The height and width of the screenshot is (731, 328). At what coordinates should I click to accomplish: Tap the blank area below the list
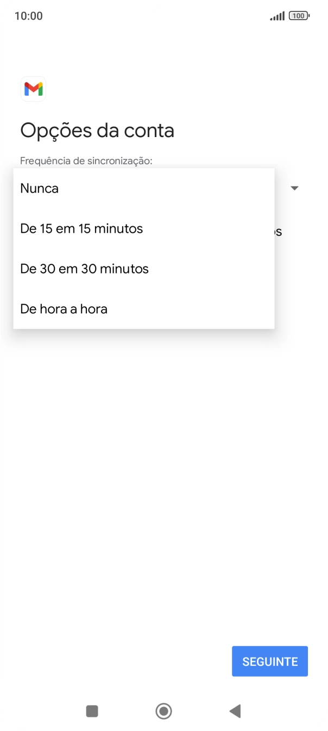[x=164, y=462]
